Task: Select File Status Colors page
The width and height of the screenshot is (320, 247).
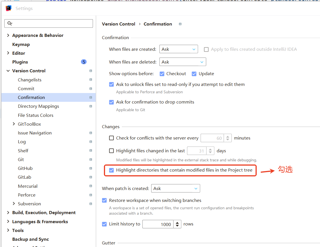Action: click(35, 115)
